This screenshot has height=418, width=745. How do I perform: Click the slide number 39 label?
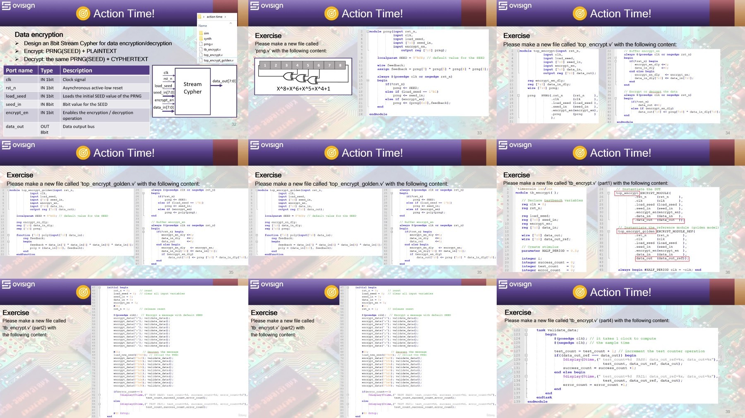pyautogui.click(x=728, y=412)
